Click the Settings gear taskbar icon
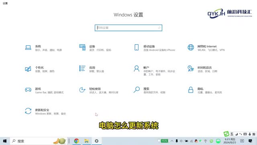This screenshot has width=257, height=145. click(96, 141)
